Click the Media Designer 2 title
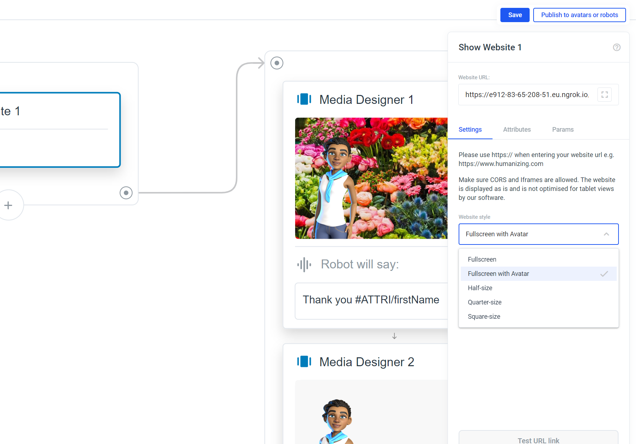Viewport: 636px width, 444px height. point(367,362)
